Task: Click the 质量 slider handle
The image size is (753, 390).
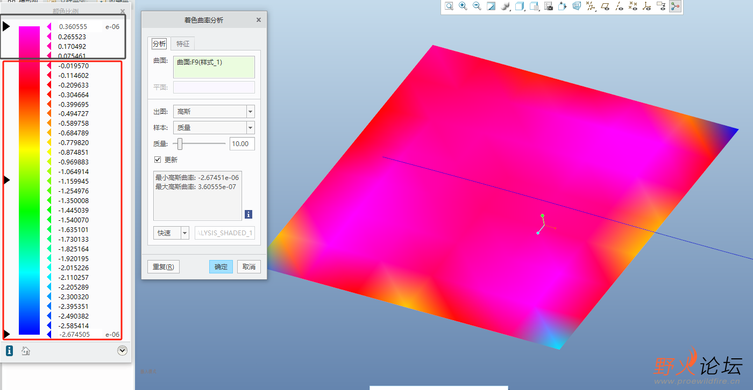Action: (180, 144)
